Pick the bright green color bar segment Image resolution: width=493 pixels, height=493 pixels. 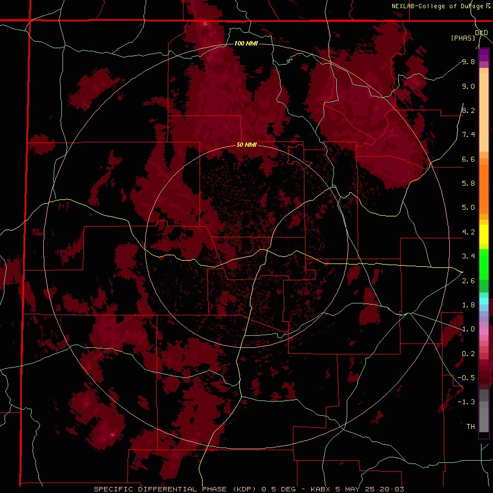[484, 264]
